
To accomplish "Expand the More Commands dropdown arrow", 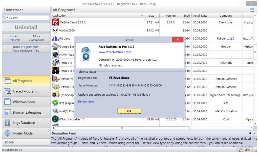I will (49, 38).
